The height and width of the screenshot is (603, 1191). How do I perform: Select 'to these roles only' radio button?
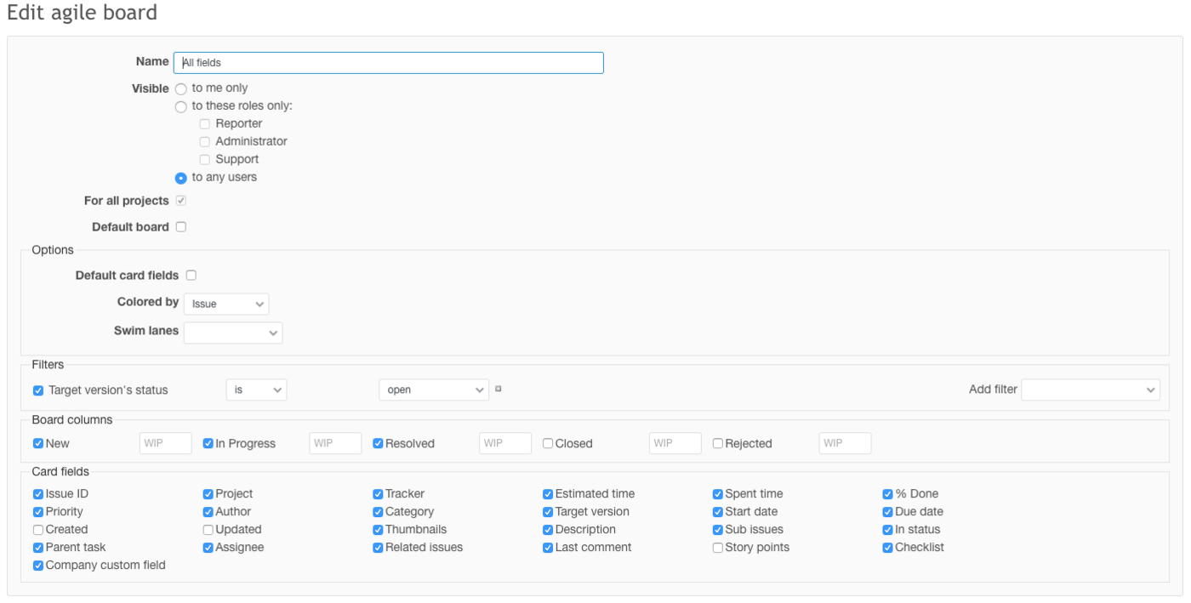(181, 107)
